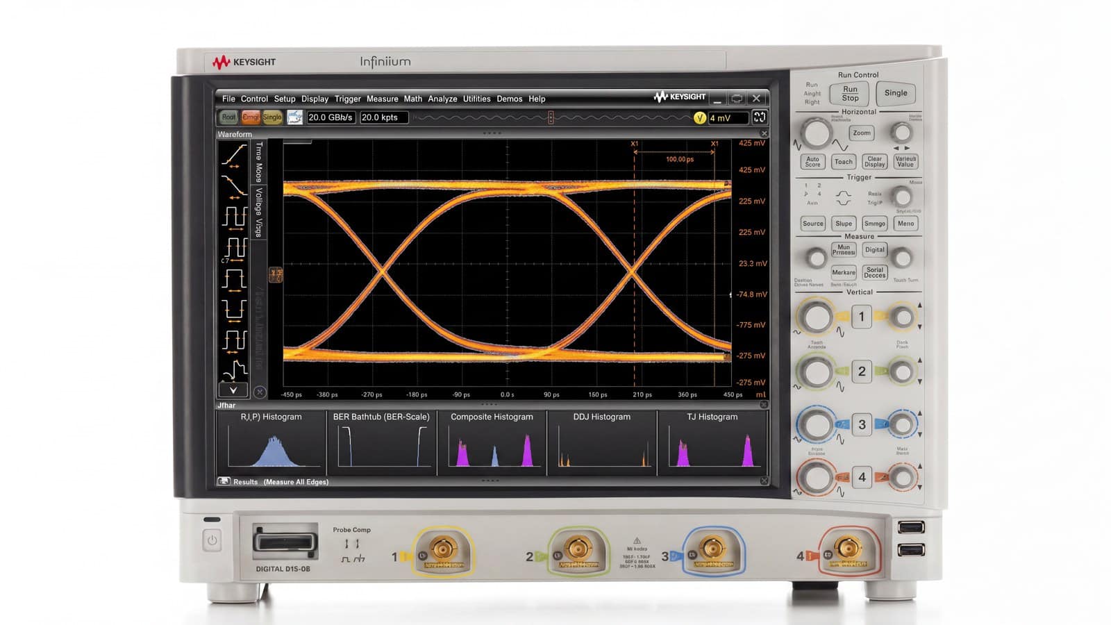Click the right arrow under horizontal position knob
Screen dimensions: 1111x625
(x=907, y=148)
